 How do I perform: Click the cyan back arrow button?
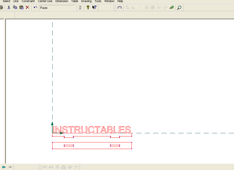point(4,167)
